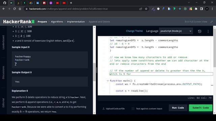This screenshot has width=216, height=121.
Task: Click the Line: 84 Col: 79 status
Action: (x=199, y=98)
